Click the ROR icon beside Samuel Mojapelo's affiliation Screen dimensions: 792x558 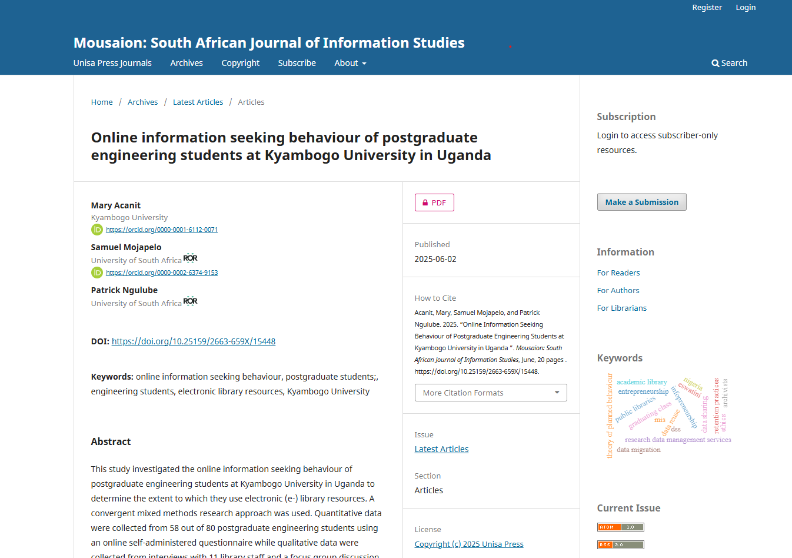[190, 258]
